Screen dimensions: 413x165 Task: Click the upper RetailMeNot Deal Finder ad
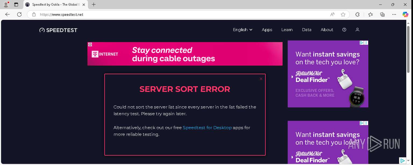tap(328, 74)
